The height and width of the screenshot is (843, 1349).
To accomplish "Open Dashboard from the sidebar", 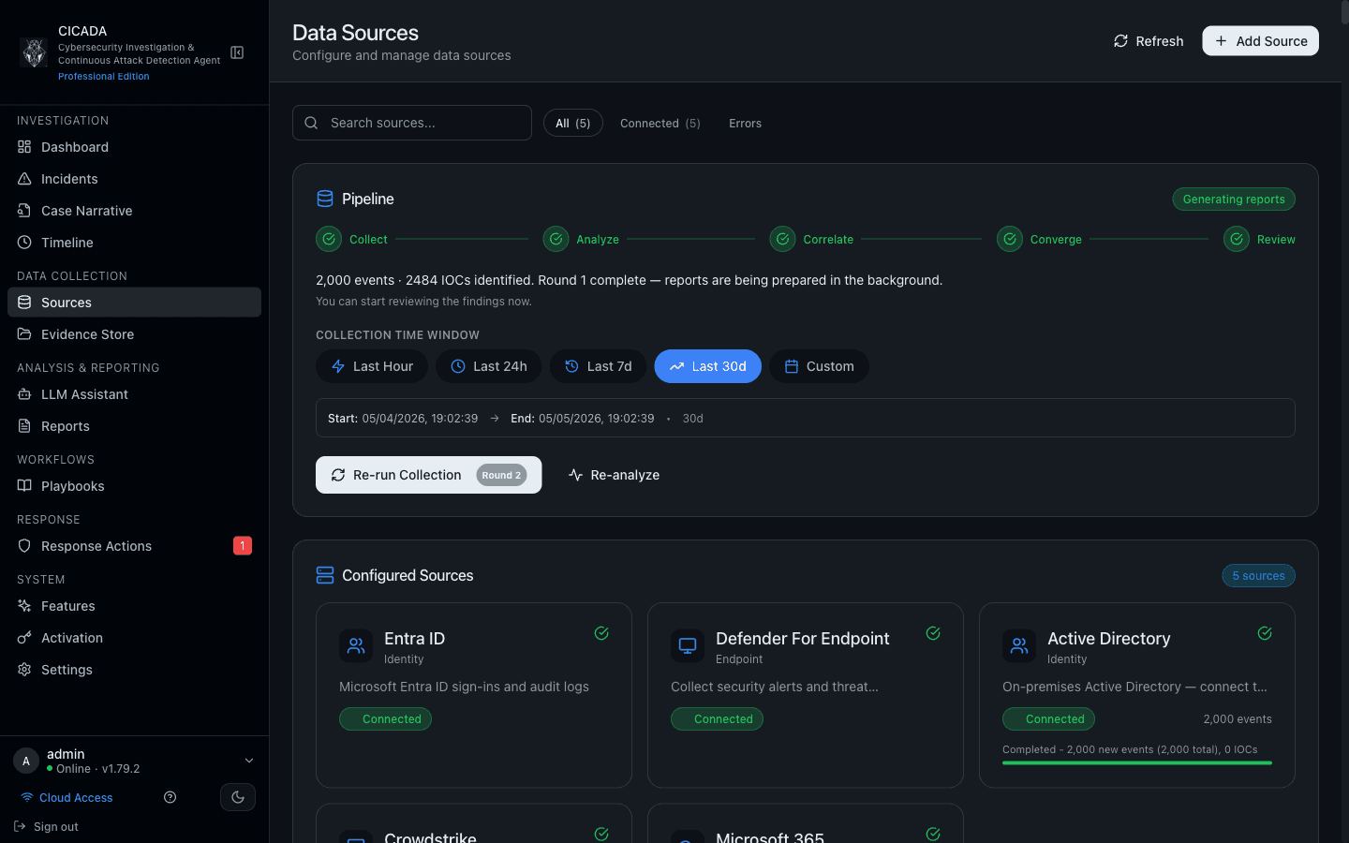I will click(134, 147).
